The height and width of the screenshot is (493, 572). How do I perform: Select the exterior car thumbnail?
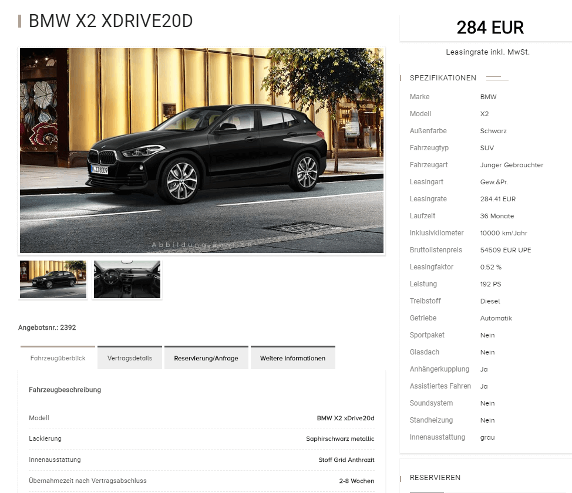click(x=53, y=279)
